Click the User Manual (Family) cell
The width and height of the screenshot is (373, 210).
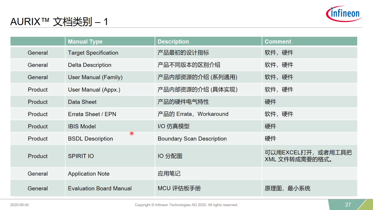[x=95, y=77]
